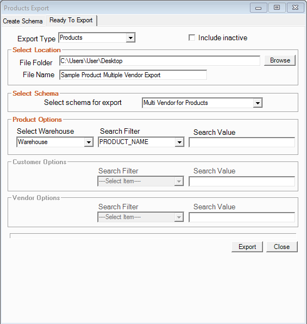Select the Ready To Export tab
The image size is (307, 324).
(x=71, y=20)
